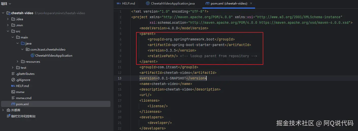Switch to the CheetahVideoApplication.java tab
The image size is (358, 131).
(x=170, y=4)
